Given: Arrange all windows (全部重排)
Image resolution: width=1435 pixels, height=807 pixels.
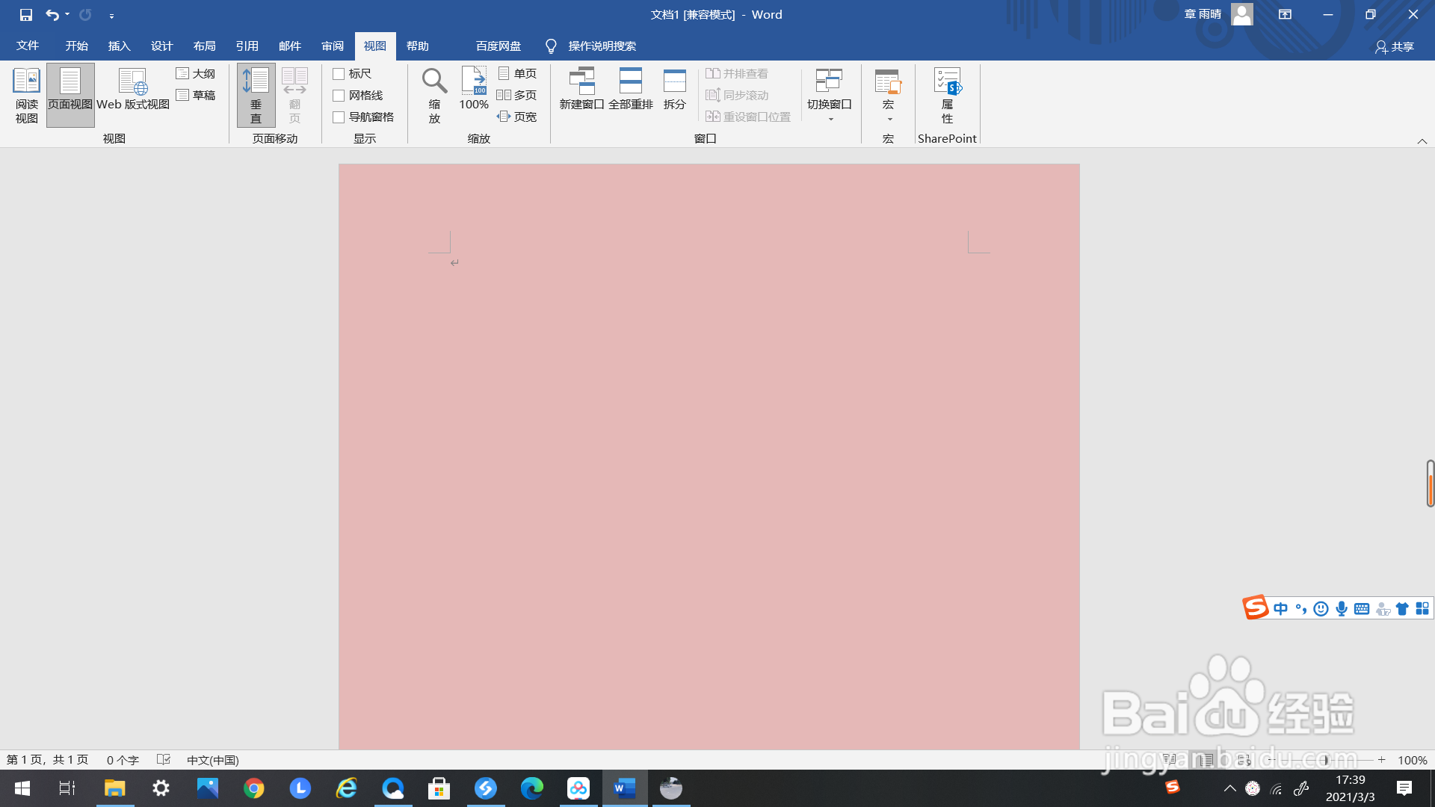Looking at the screenshot, I should tap(630, 90).
